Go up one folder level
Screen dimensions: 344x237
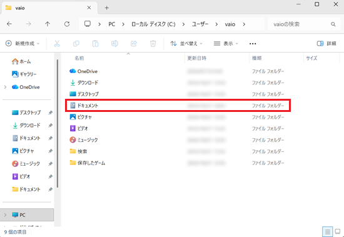[x=48, y=24]
